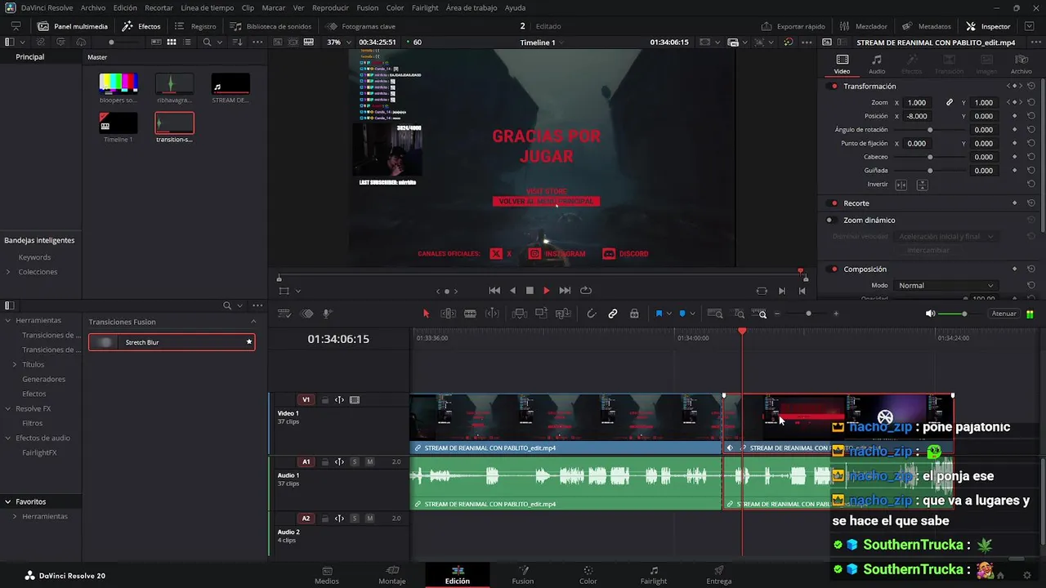Mute the Audio 2 track
1046x588 pixels.
point(369,519)
